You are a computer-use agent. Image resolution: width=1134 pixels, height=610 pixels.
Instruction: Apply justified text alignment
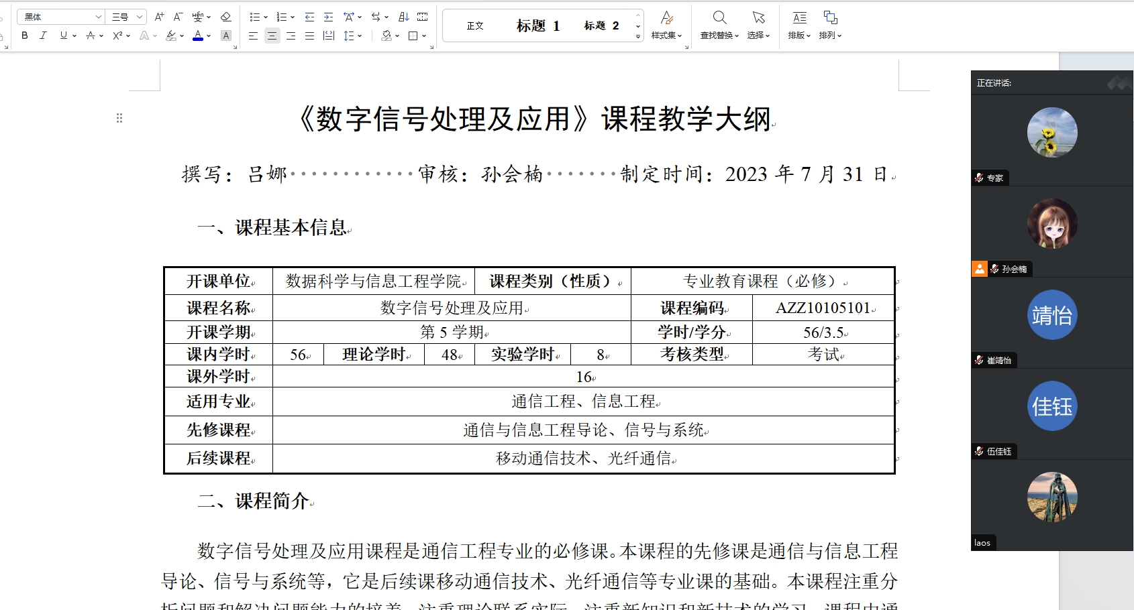tap(309, 36)
